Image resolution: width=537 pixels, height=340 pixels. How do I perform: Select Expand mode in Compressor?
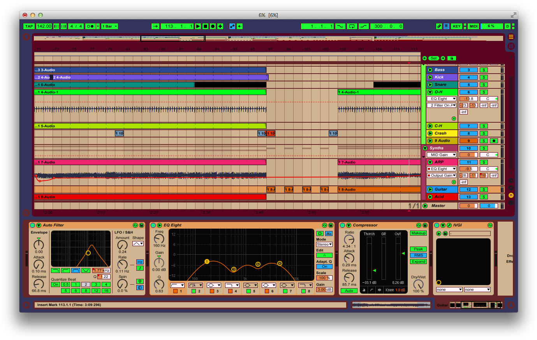click(418, 262)
